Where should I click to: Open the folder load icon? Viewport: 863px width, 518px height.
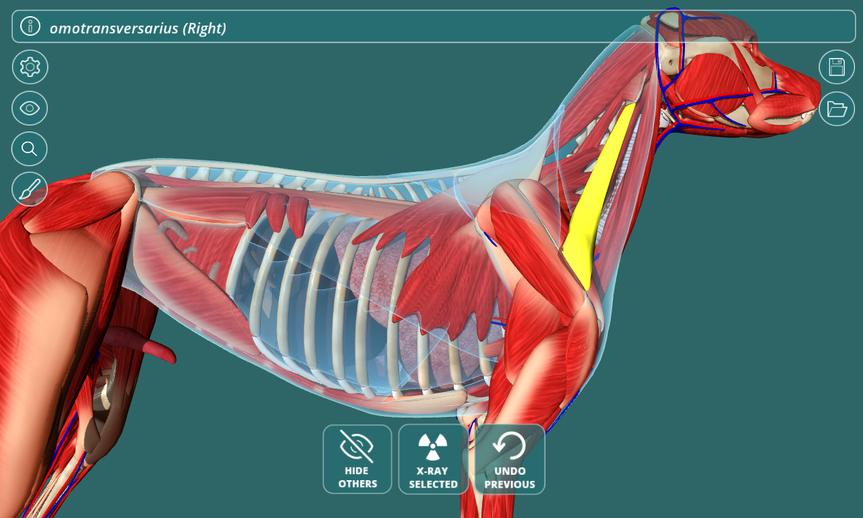pos(837,108)
